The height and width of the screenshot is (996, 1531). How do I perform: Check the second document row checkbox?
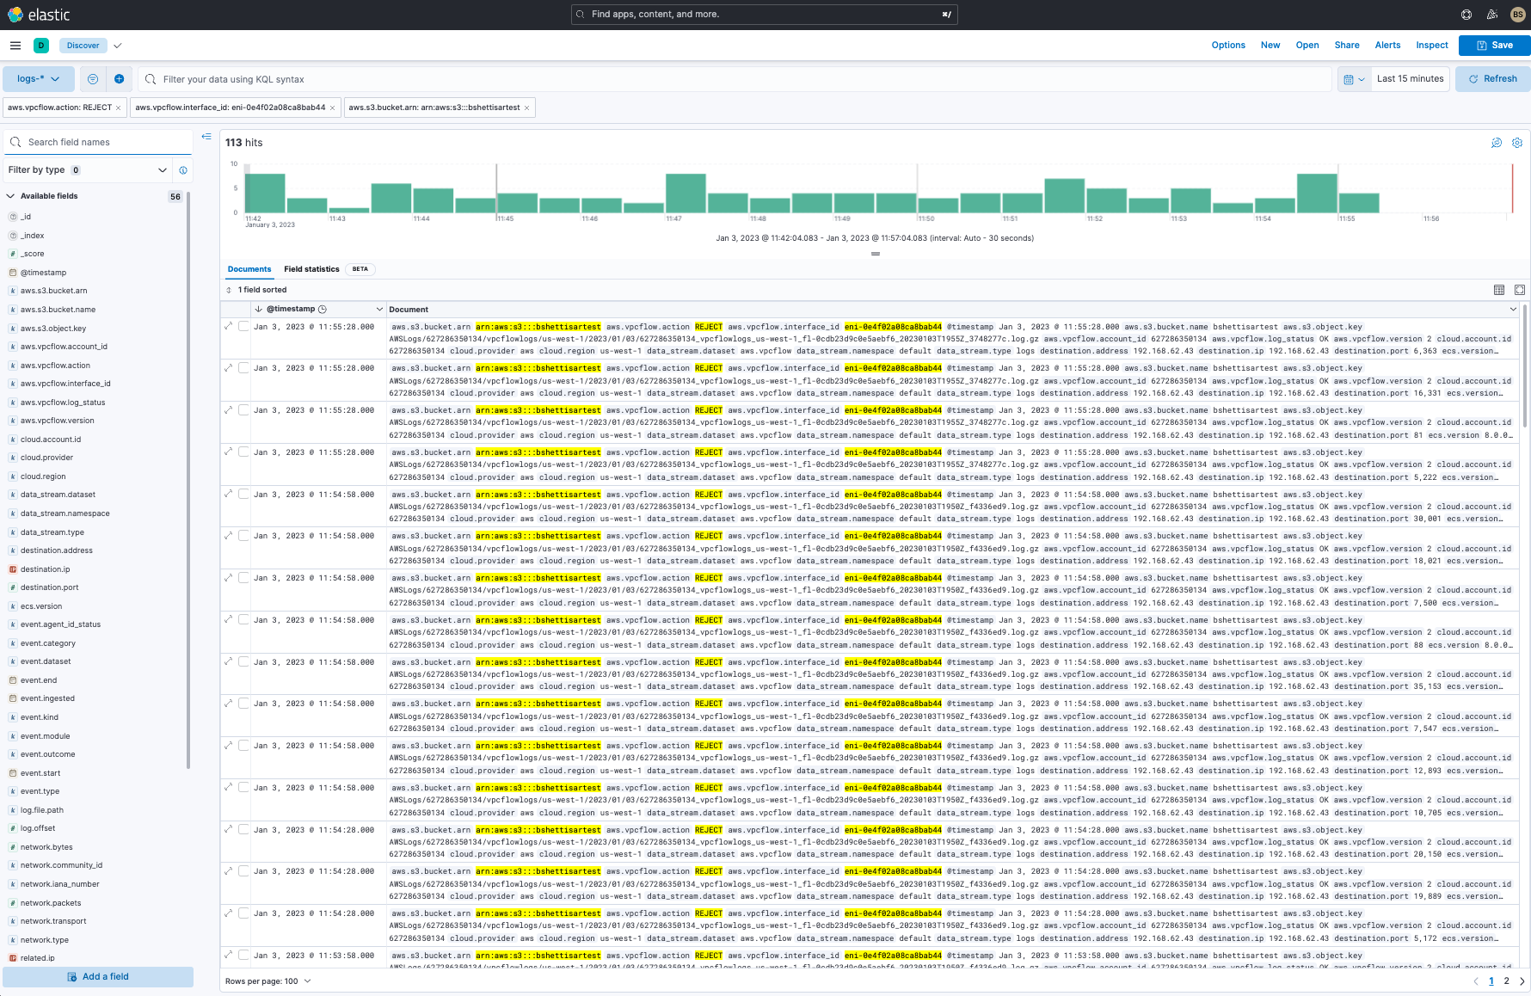tap(244, 368)
